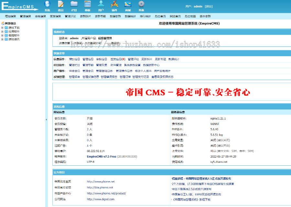Select 数据统计 in the top menu bar
Viewport: 291px width, 207px height.
130,16
